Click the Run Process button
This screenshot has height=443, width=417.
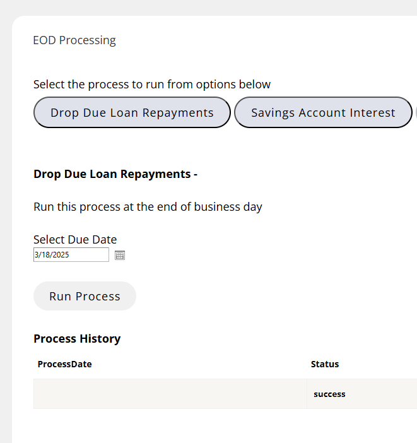coord(85,296)
